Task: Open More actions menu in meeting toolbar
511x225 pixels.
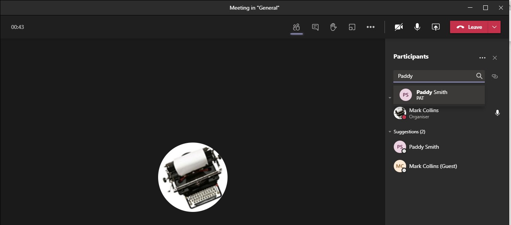Action: click(371, 27)
